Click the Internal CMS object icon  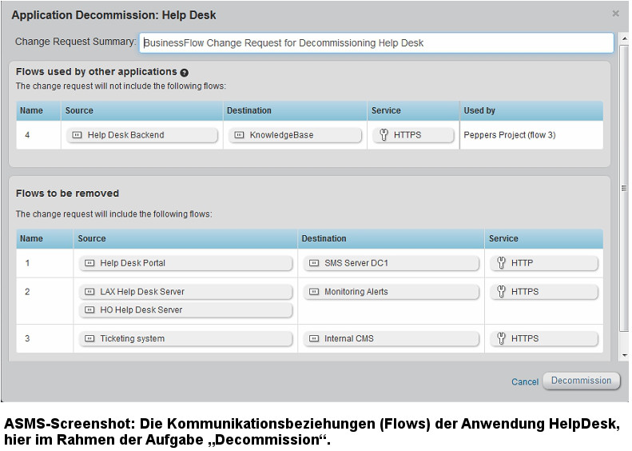pos(314,339)
